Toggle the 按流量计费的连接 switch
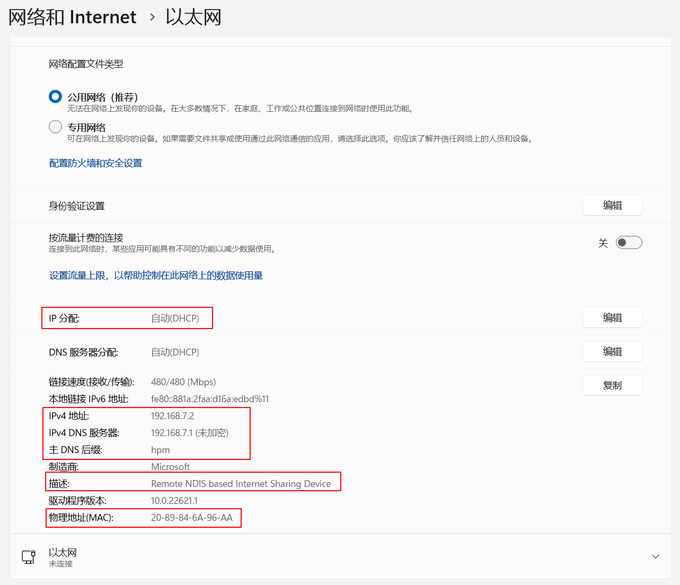 (629, 243)
